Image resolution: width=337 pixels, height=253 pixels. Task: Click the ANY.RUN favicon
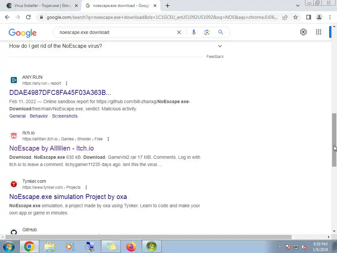pyautogui.click(x=14, y=80)
